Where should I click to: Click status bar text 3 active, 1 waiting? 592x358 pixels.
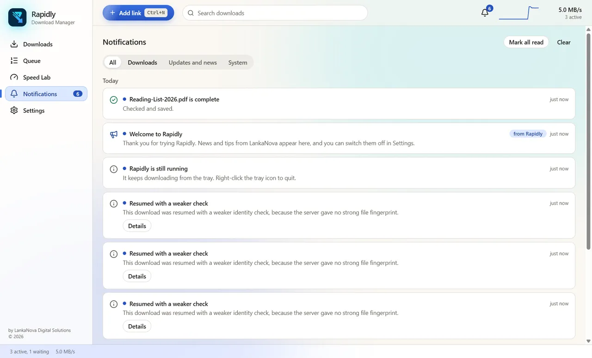(29, 352)
